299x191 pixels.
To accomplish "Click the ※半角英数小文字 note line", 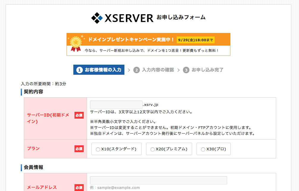I will click(123, 122).
